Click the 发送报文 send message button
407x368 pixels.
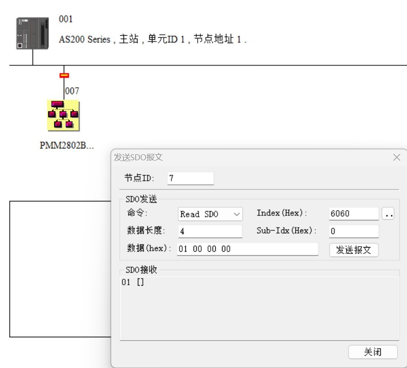tap(354, 250)
